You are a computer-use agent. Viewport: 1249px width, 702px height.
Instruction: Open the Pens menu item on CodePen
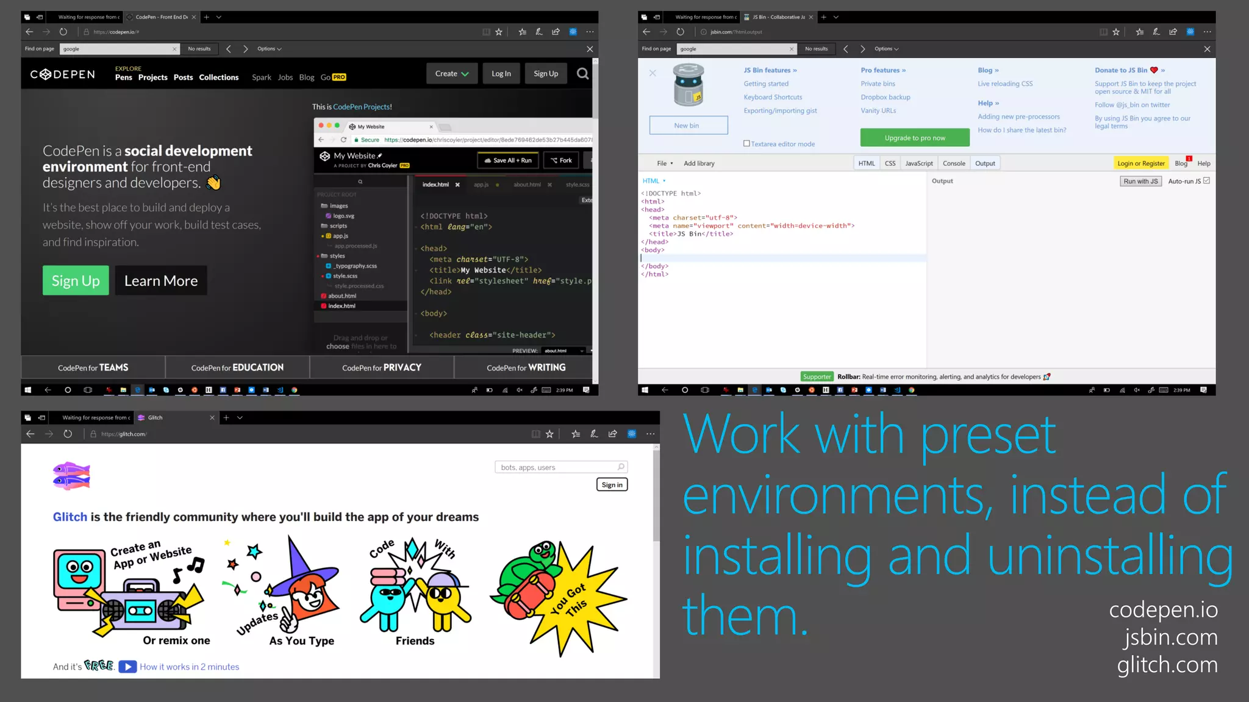coord(124,77)
